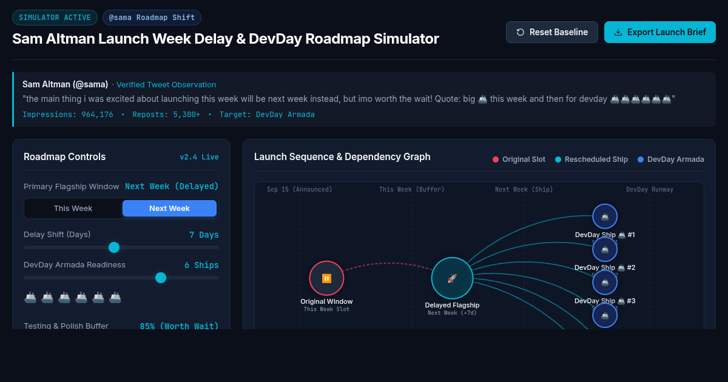Viewport: 728px width, 382px height.
Task: Click the DevDay Ship #3 node
Action: 605,283
